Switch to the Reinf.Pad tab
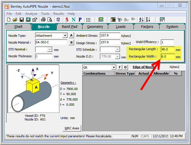Viewport: 191px width, 145px height. [70, 27]
